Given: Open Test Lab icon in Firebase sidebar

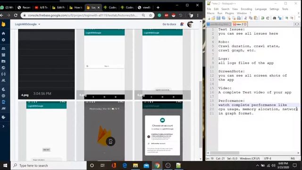Looking at the screenshot, I should [3, 102].
